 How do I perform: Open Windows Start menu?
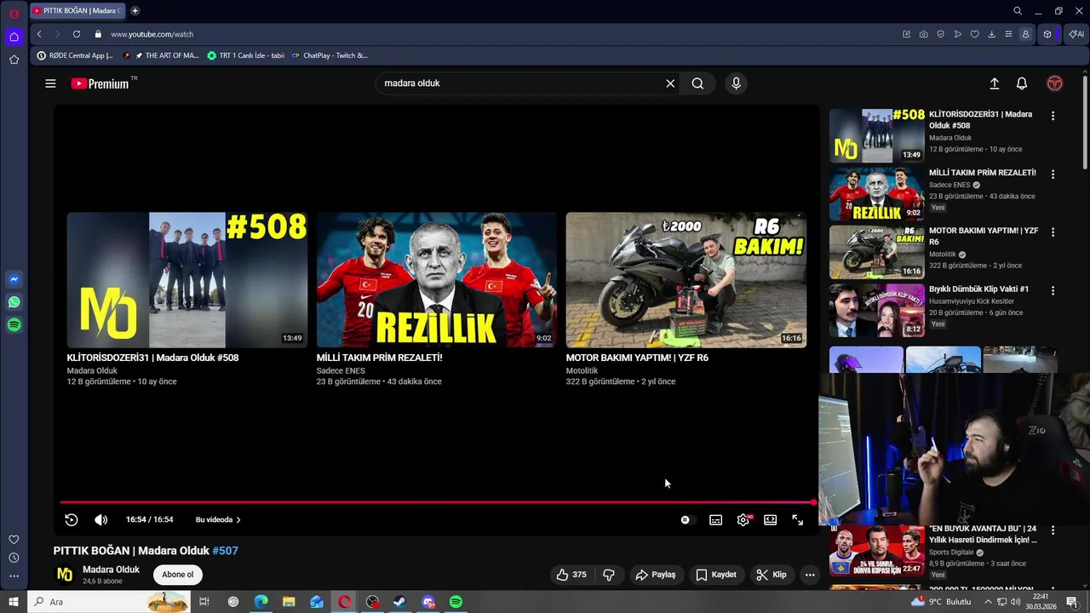point(14,602)
